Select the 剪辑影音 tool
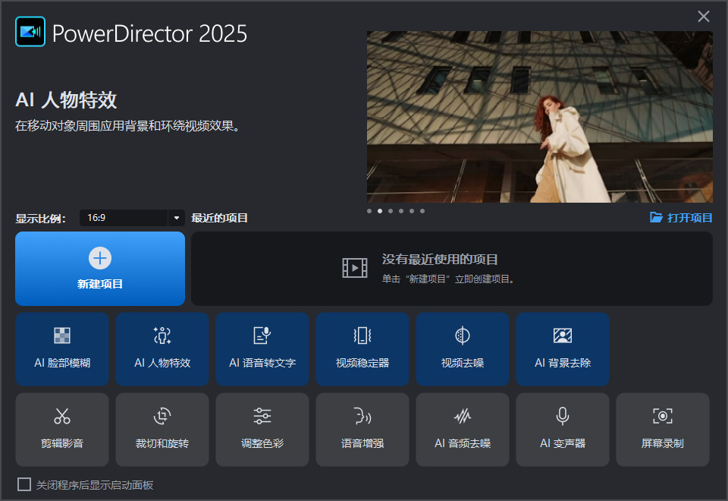Screen dimensions: 728x501 62,430
